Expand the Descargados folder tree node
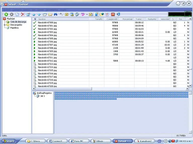The width and height of the screenshot is (193, 144). coord(5,25)
